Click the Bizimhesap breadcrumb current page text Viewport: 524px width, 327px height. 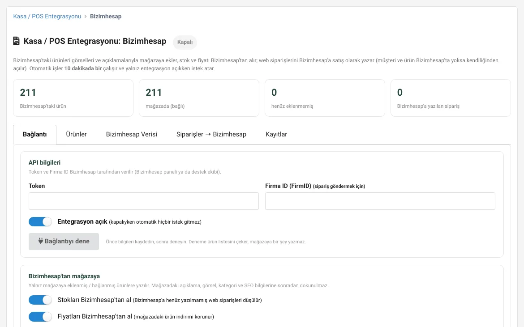pos(106,17)
